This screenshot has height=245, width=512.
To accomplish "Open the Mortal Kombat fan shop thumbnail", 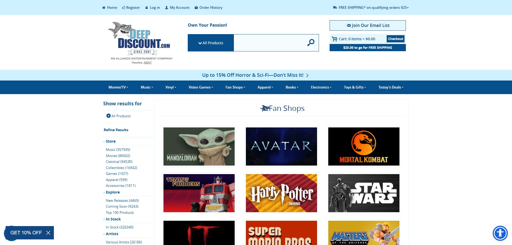I will click(x=364, y=146).
